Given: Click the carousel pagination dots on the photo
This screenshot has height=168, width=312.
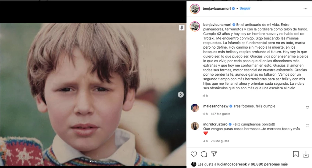Looking at the screenshot, I should point(93,162).
